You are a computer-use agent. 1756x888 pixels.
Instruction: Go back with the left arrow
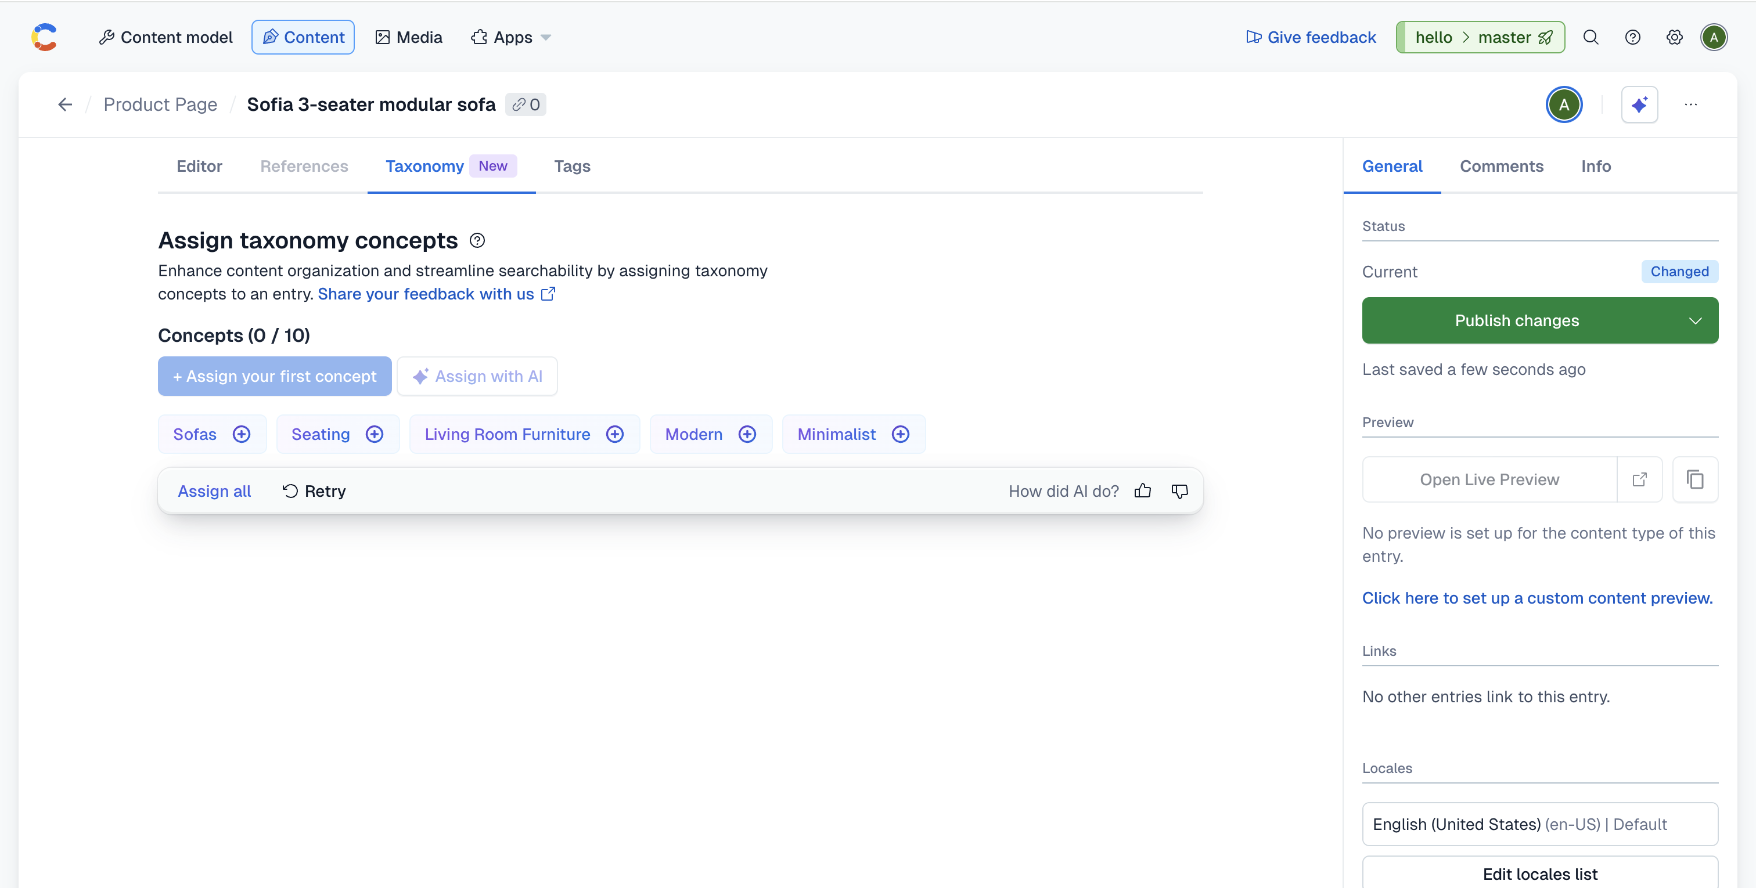65,104
